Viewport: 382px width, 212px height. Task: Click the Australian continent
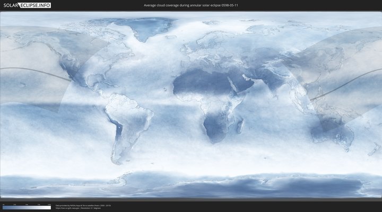coord(333,130)
